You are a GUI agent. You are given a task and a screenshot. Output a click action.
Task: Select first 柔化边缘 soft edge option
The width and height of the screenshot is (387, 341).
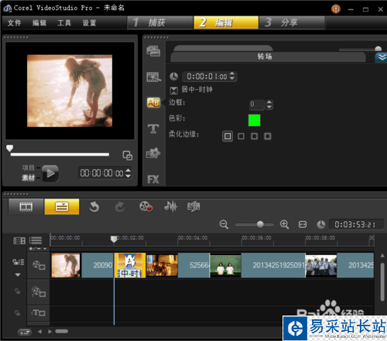point(228,136)
